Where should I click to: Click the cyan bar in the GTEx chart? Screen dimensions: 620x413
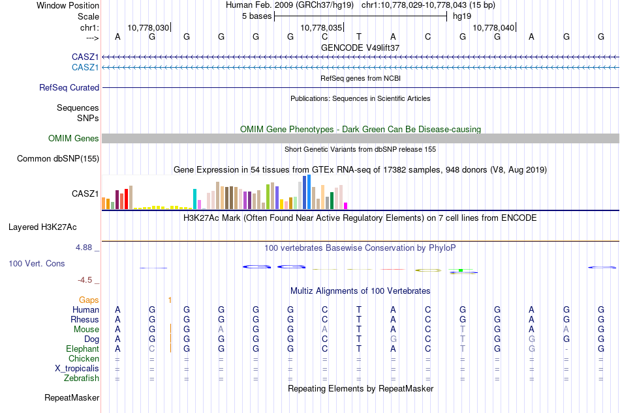pos(194,199)
